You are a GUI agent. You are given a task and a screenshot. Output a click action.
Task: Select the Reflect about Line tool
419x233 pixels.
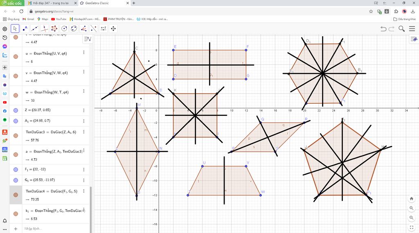pyautogui.click(x=94, y=29)
